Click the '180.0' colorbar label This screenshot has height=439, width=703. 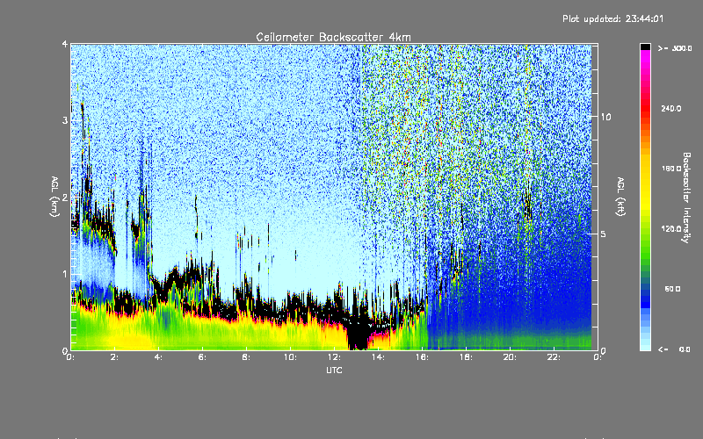click(671, 169)
